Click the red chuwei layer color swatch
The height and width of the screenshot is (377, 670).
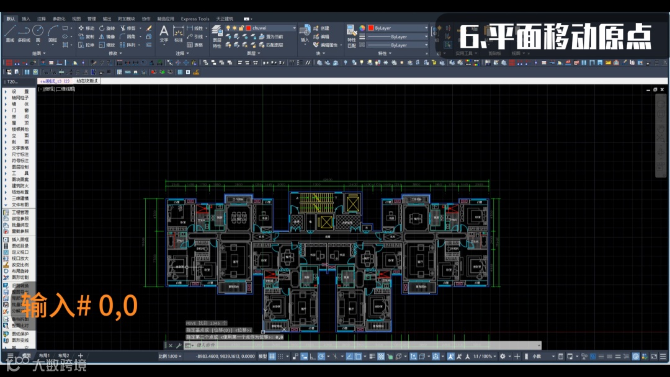coord(248,28)
